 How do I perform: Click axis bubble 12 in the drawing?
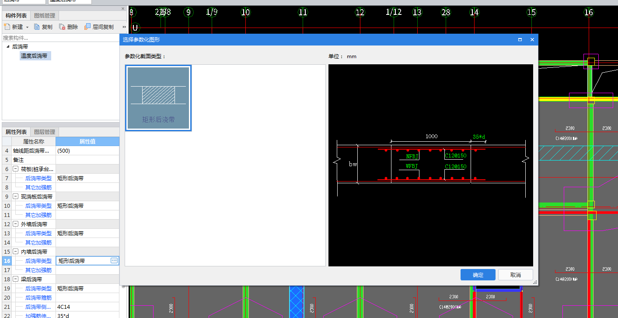pyautogui.click(x=360, y=12)
